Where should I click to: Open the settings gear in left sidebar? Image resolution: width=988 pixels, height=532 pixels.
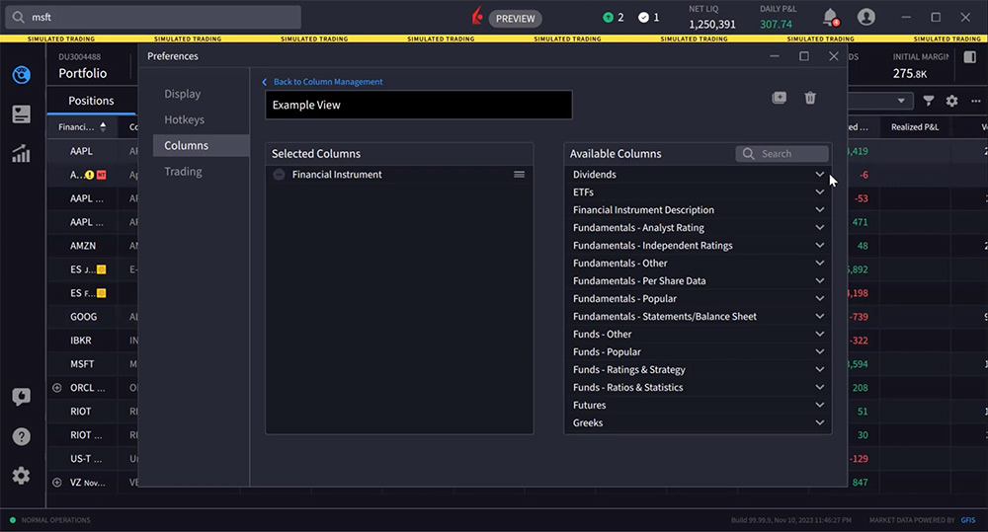(x=21, y=476)
